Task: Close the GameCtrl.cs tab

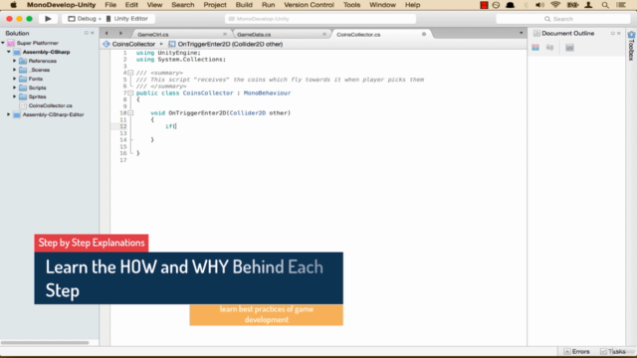Action: (x=225, y=34)
